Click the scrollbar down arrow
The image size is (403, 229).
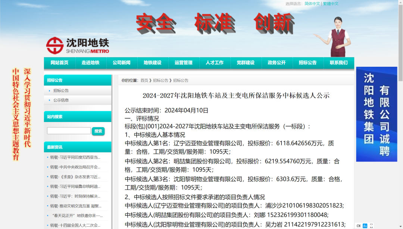tap(400, 227)
